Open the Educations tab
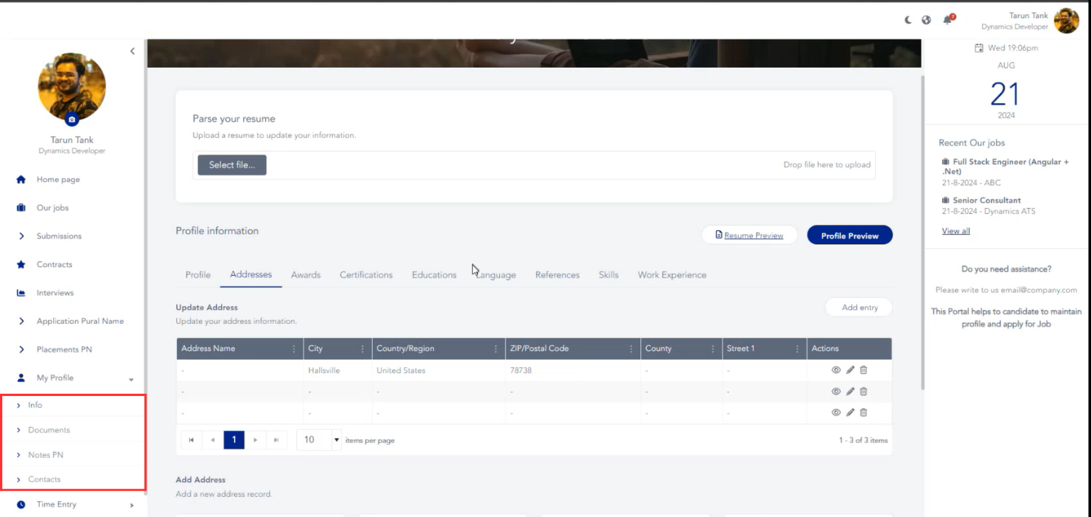Screen dimensions: 1091x517 tap(434, 275)
